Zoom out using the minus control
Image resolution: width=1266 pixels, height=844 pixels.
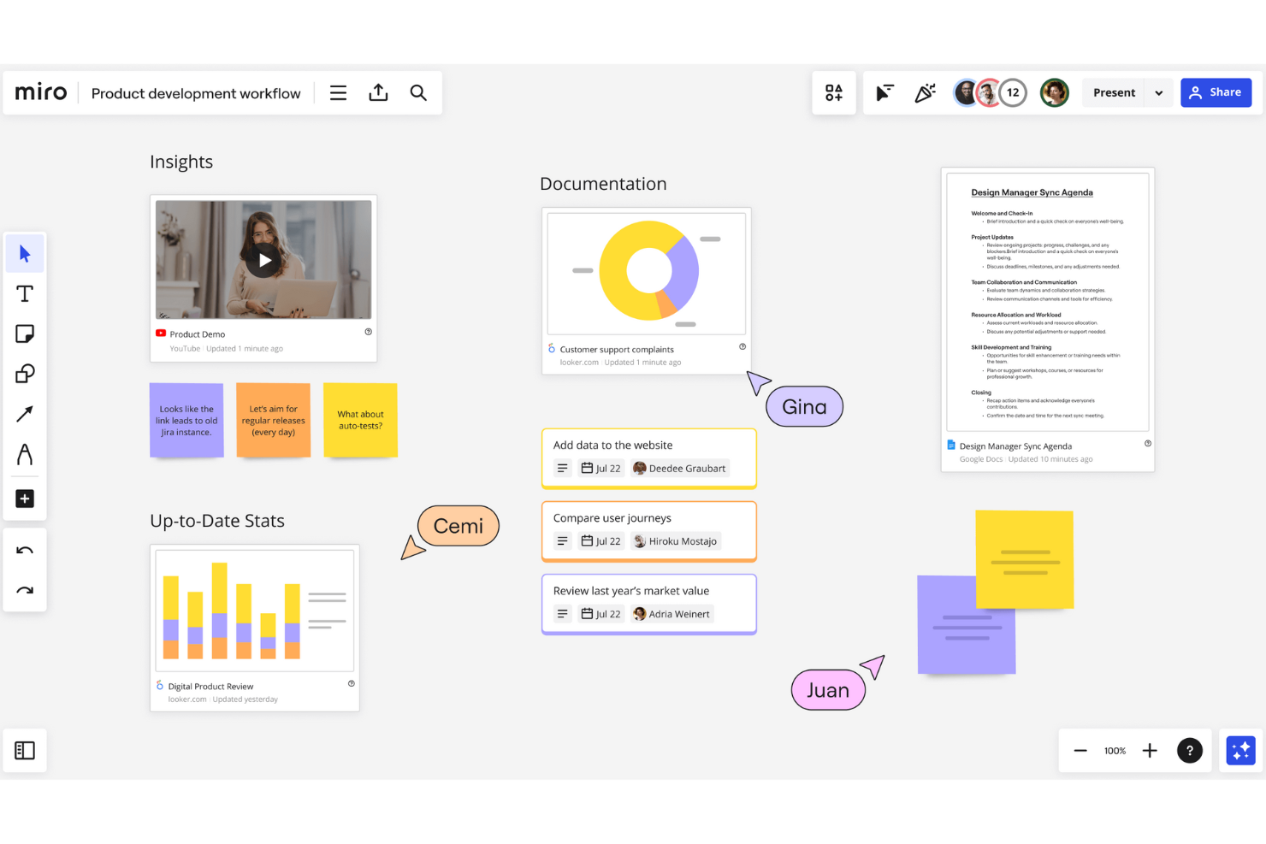click(1080, 750)
